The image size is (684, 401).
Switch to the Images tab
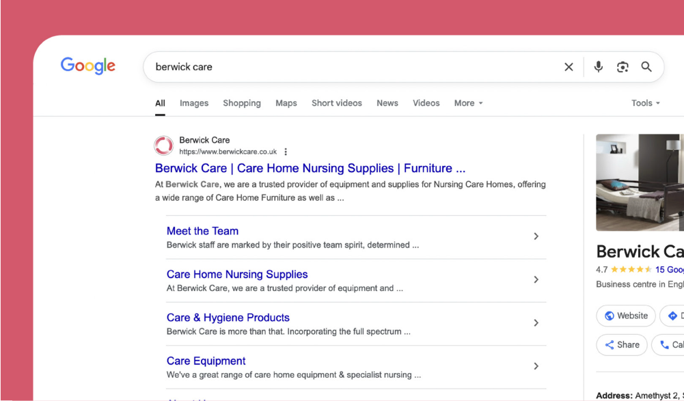coord(194,103)
